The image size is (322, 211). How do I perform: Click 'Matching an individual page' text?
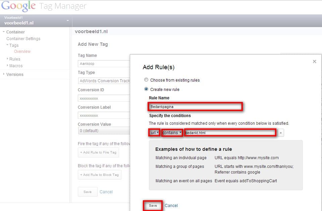point(181,158)
